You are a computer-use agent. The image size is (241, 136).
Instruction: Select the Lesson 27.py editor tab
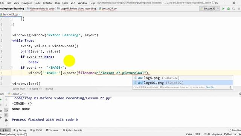pyautogui.click(x=10, y=14)
